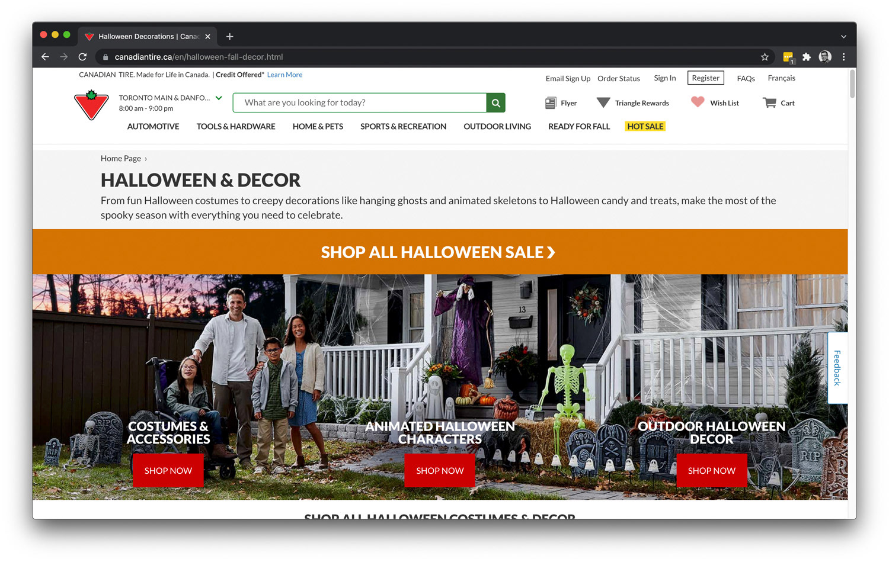The height and width of the screenshot is (562, 889).
Task: Click the Canadian Tire triangle logo
Action: click(91, 105)
